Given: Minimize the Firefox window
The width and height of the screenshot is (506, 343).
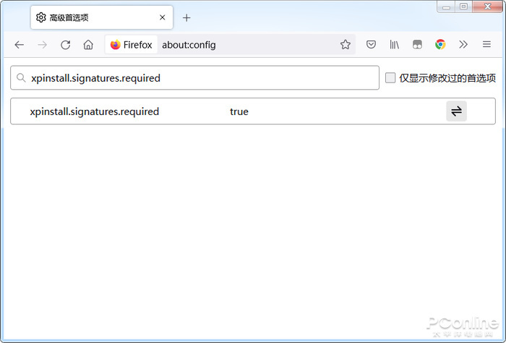Looking at the screenshot, I should (446, 7).
